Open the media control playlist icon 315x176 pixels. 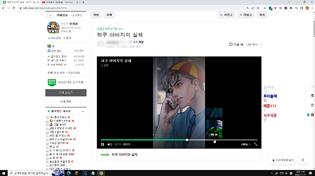296,8
